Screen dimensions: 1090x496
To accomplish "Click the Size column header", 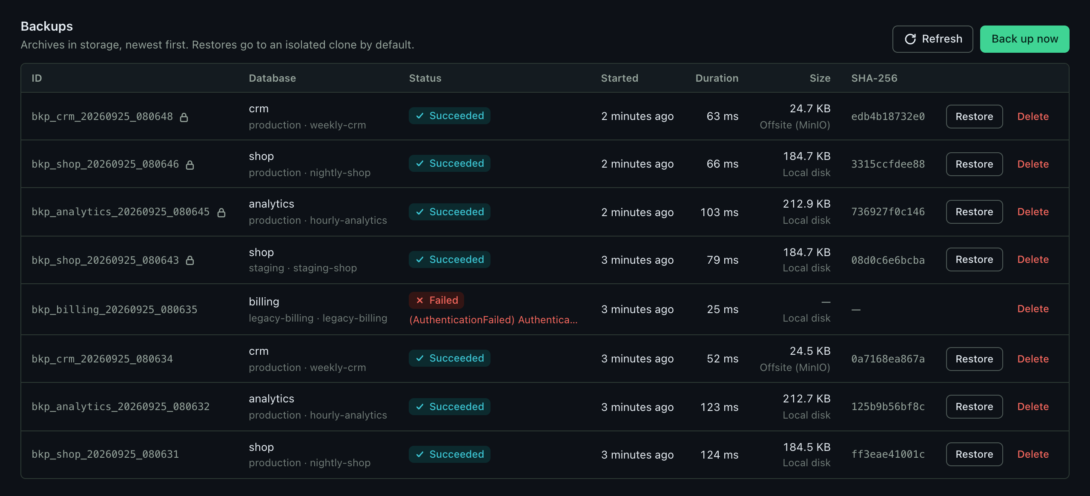I will point(820,78).
